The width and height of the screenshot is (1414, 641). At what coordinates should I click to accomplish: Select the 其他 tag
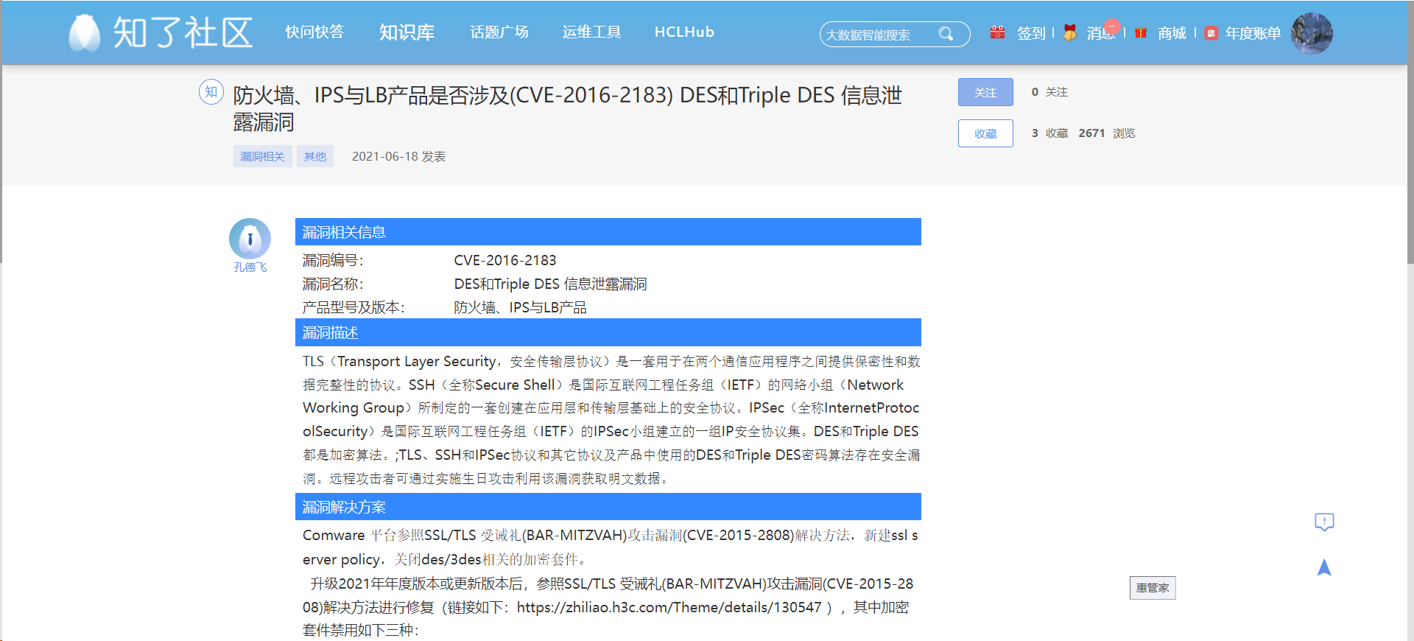[x=315, y=156]
